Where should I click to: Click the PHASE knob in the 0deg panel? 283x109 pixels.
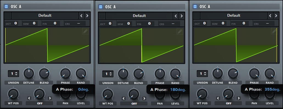click(x=65, y=73)
